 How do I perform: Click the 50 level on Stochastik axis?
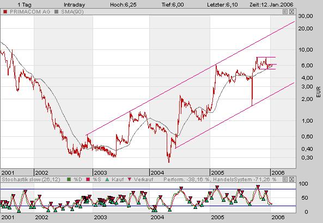click(x=304, y=198)
